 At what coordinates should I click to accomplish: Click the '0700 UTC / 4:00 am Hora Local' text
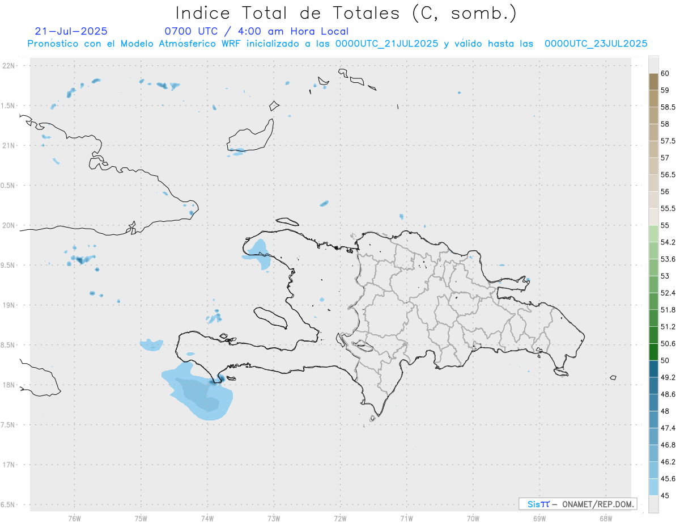[x=256, y=31]
